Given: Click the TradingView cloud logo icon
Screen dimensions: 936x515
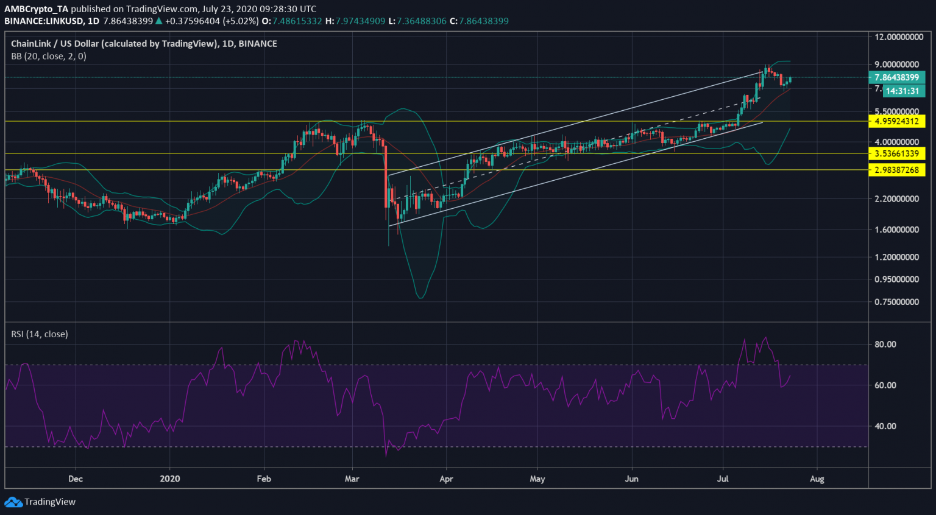Looking at the screenshot, I should tap(13, 502).
